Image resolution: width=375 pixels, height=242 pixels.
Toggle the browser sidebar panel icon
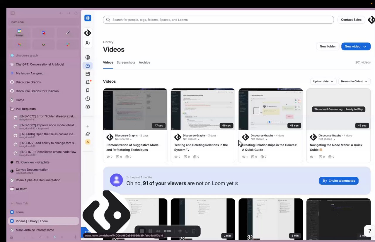(x=13, y=13)
